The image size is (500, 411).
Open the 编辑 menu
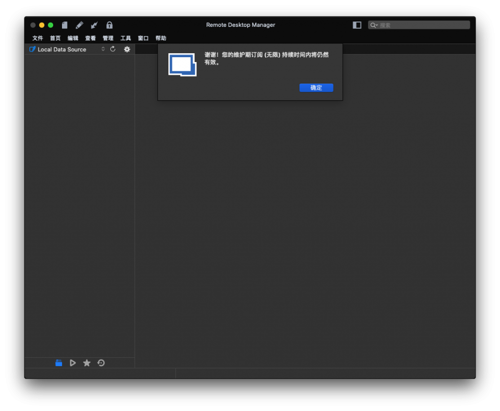click(x=73, y=38)
